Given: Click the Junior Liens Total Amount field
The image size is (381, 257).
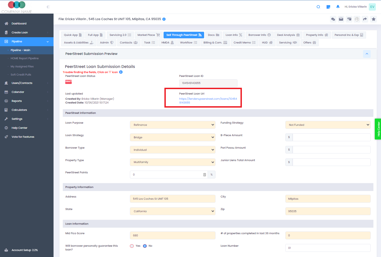Looking at the screenshot, I should 332,162.
